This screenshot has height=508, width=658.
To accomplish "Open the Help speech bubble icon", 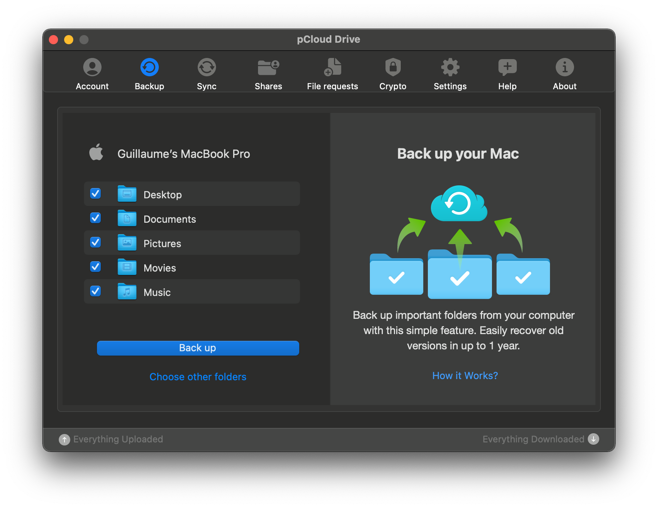I will coord(508,68).
